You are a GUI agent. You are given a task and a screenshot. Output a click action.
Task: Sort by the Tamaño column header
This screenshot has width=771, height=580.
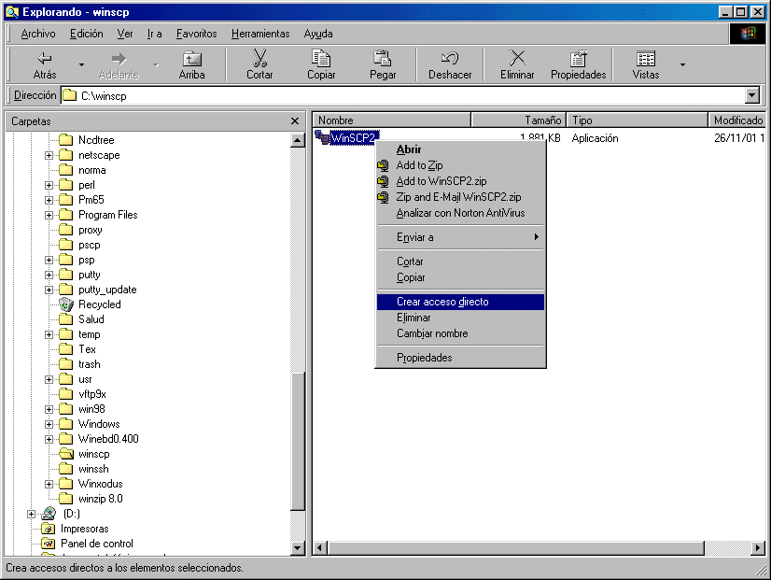tap(519, 120)
